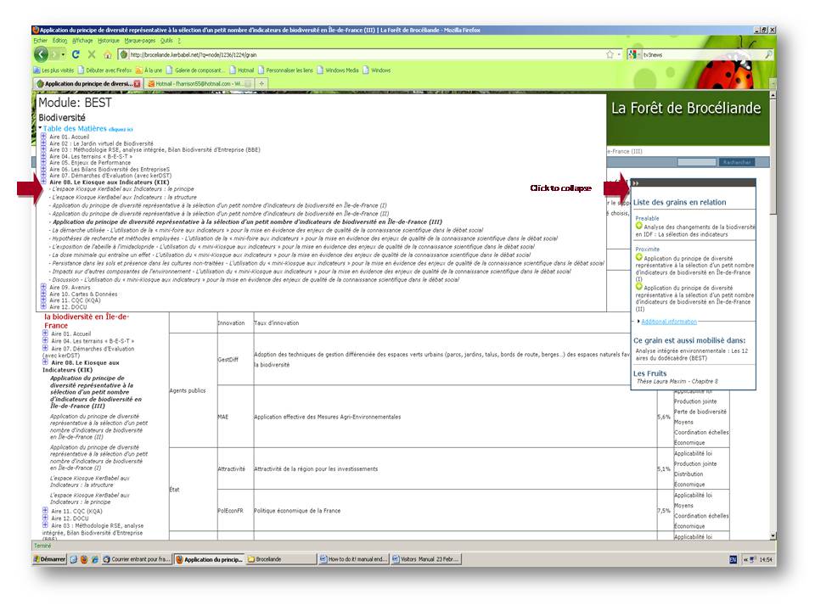Open the Hotmail bookmark in bookmarks toolbar
Screen dimensions: 815x611
pos(242,70)
